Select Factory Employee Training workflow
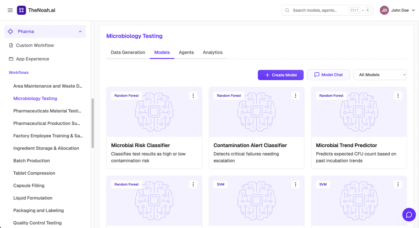The image size is (419, 228). coord(48,136)
